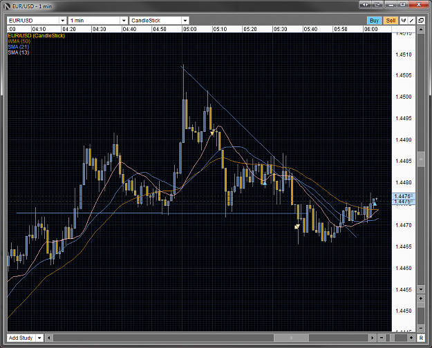Click the horizontal scrollbar thumb
Image resolution: width=432 pixels, height=348 pixels.
[292, 338]
